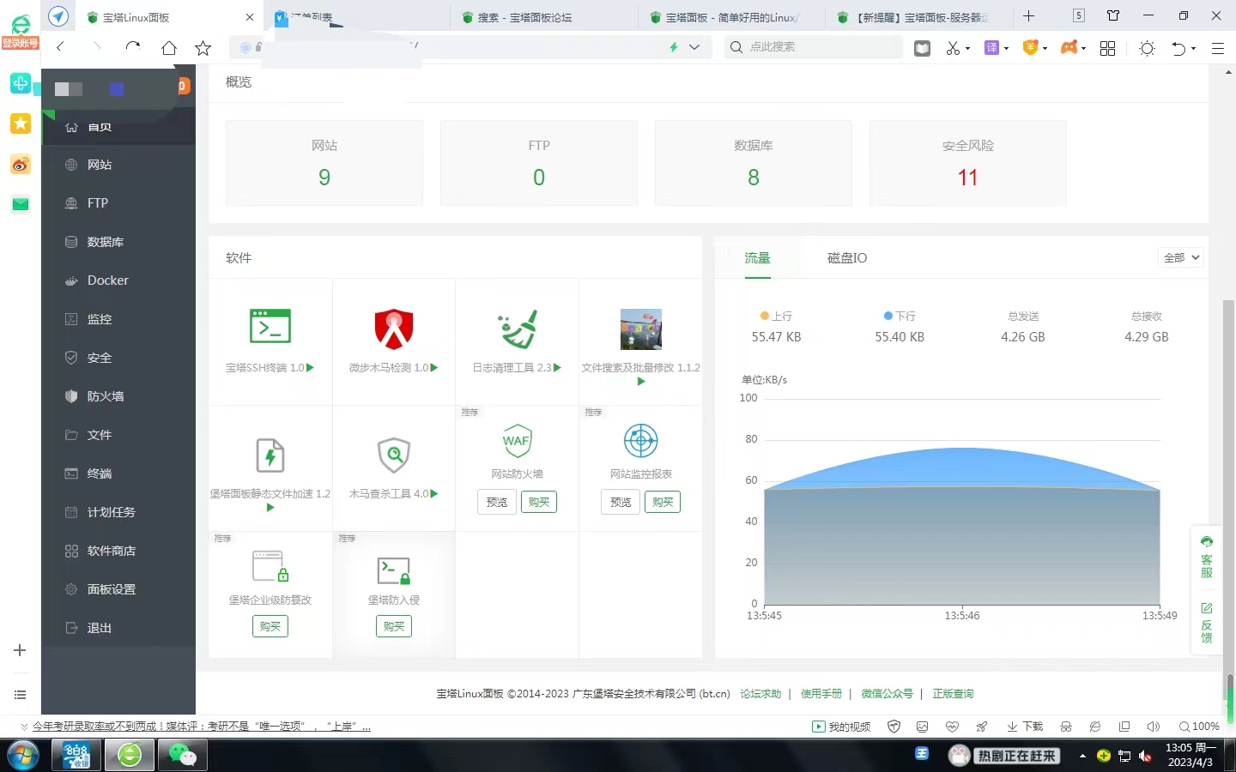The height and width of the screenshot is (772, 1236).
Task: Open 计划任务 in the panel sidebar
Action: pyautogui.click(x=118, y=512)
